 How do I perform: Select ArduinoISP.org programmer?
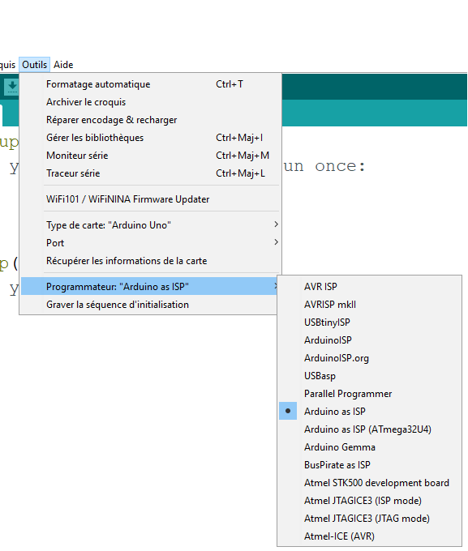[x=370, y=358]
